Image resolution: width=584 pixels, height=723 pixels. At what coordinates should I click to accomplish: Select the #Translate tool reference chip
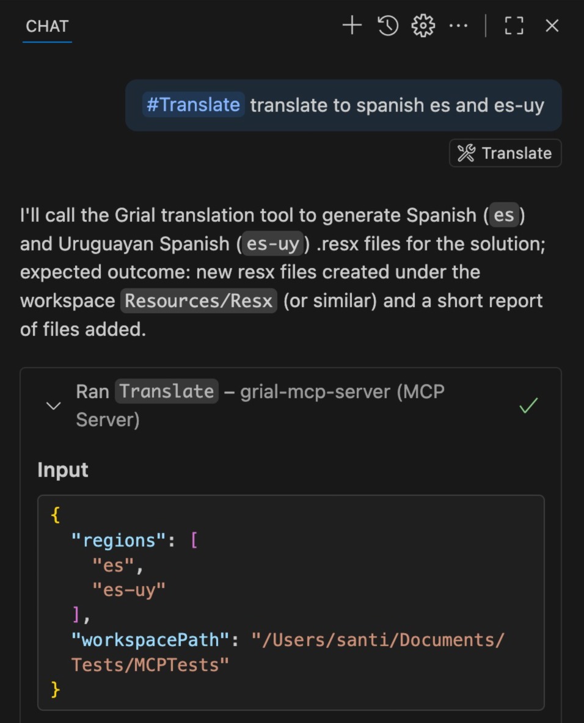point(193,105)
